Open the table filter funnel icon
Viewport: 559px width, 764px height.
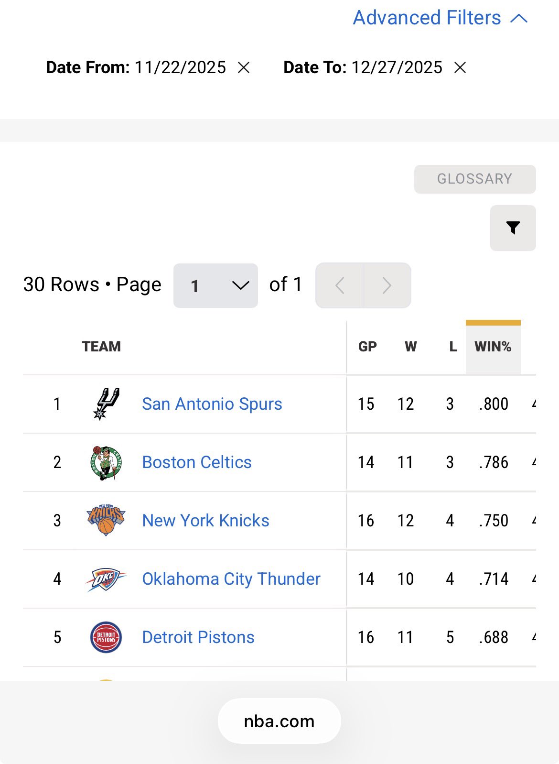click(x=513, y=228)
